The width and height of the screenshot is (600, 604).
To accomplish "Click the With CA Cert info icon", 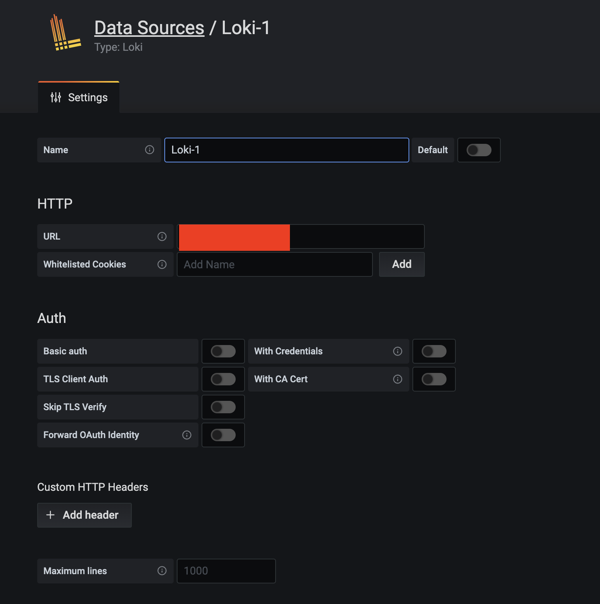I will (398, 379).
